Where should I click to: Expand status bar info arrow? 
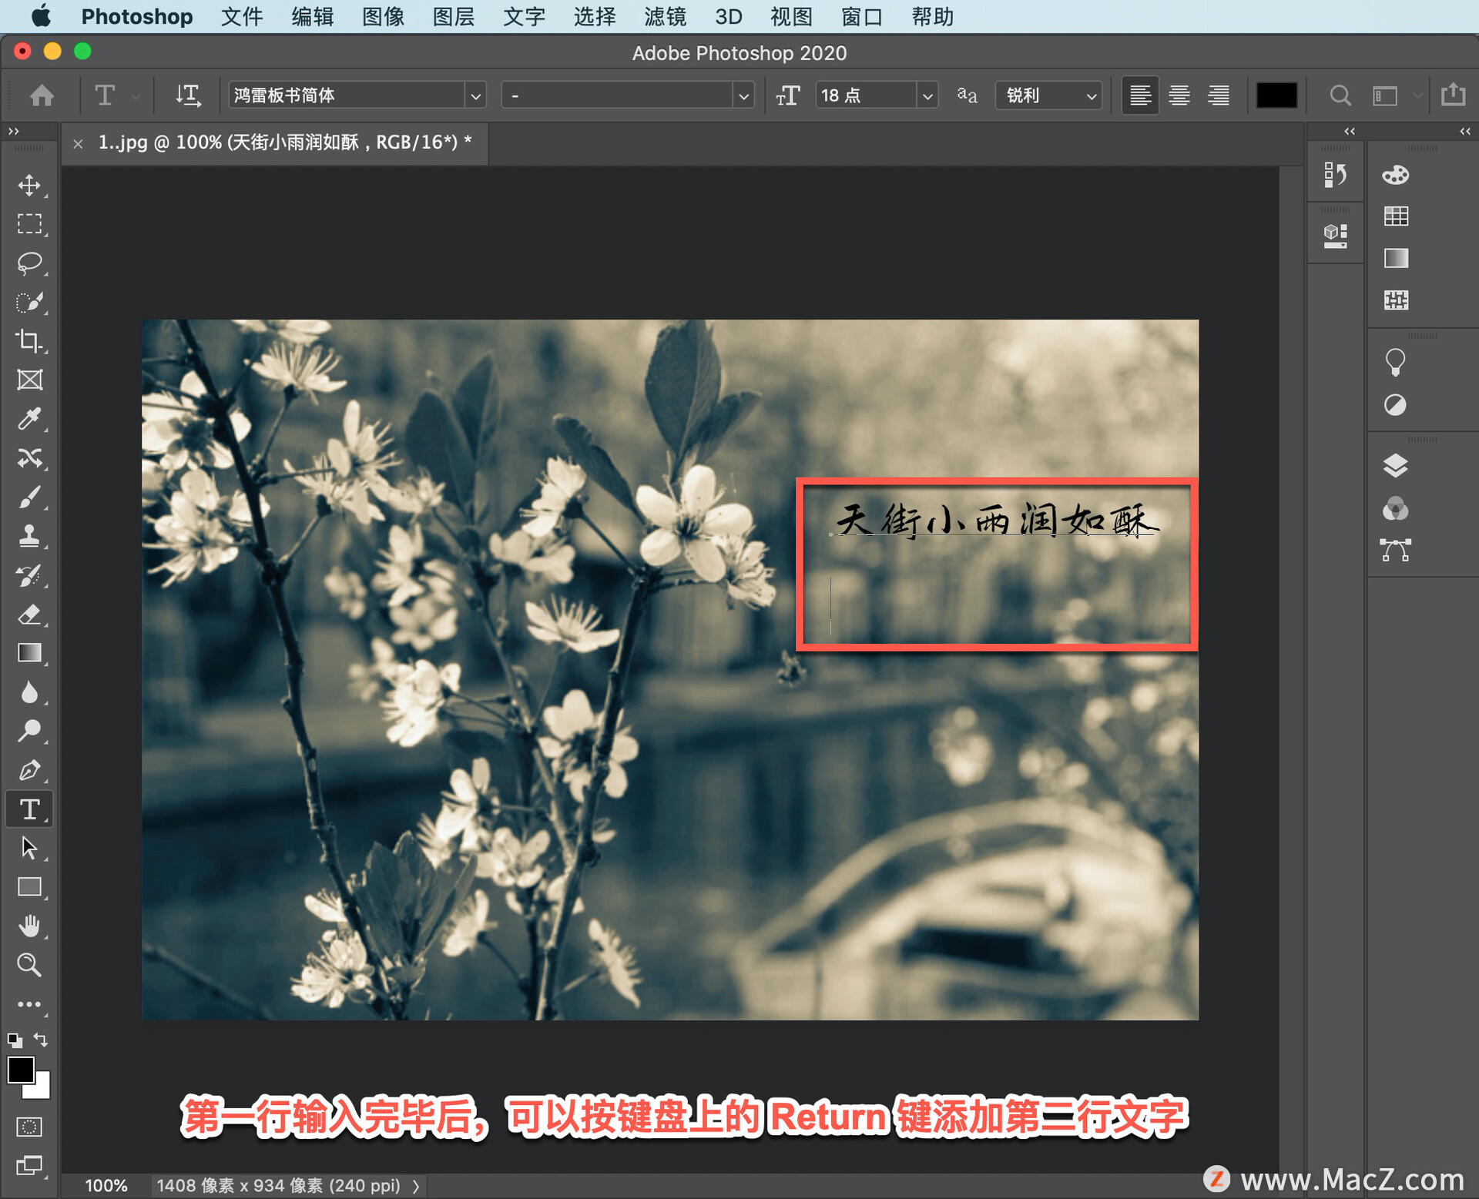416,1186
